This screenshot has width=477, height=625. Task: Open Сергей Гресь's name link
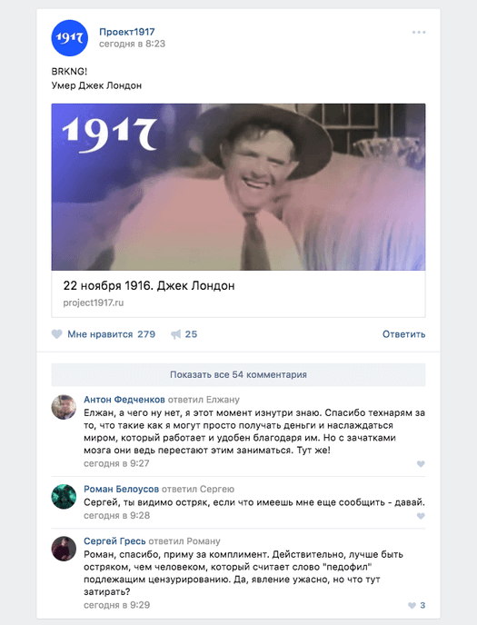click(x=114, y=541)
